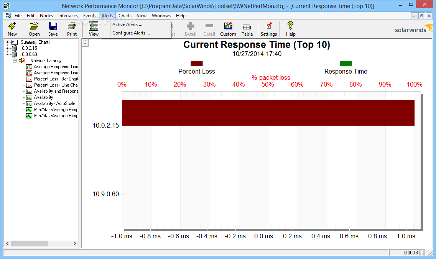Click the View toolbar icon
Image resolution: width=436 pixels, height=259 pixels.
[94, 26]
